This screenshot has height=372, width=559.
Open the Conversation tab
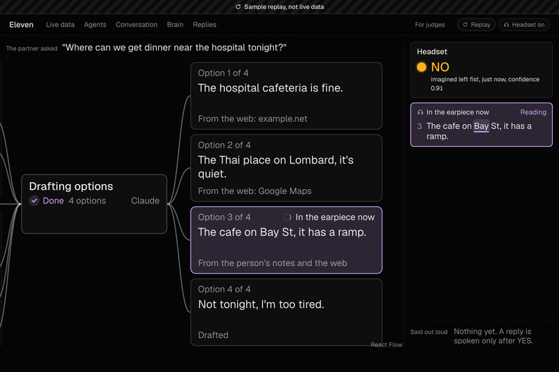click(137, 24)
